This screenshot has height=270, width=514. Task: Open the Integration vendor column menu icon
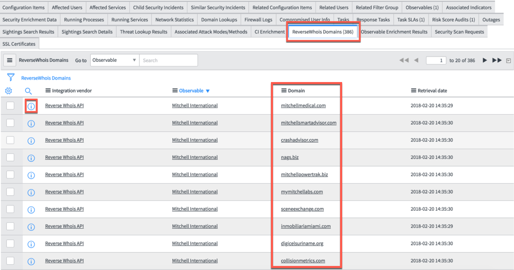pyautogui.click(x=48, y=91)
